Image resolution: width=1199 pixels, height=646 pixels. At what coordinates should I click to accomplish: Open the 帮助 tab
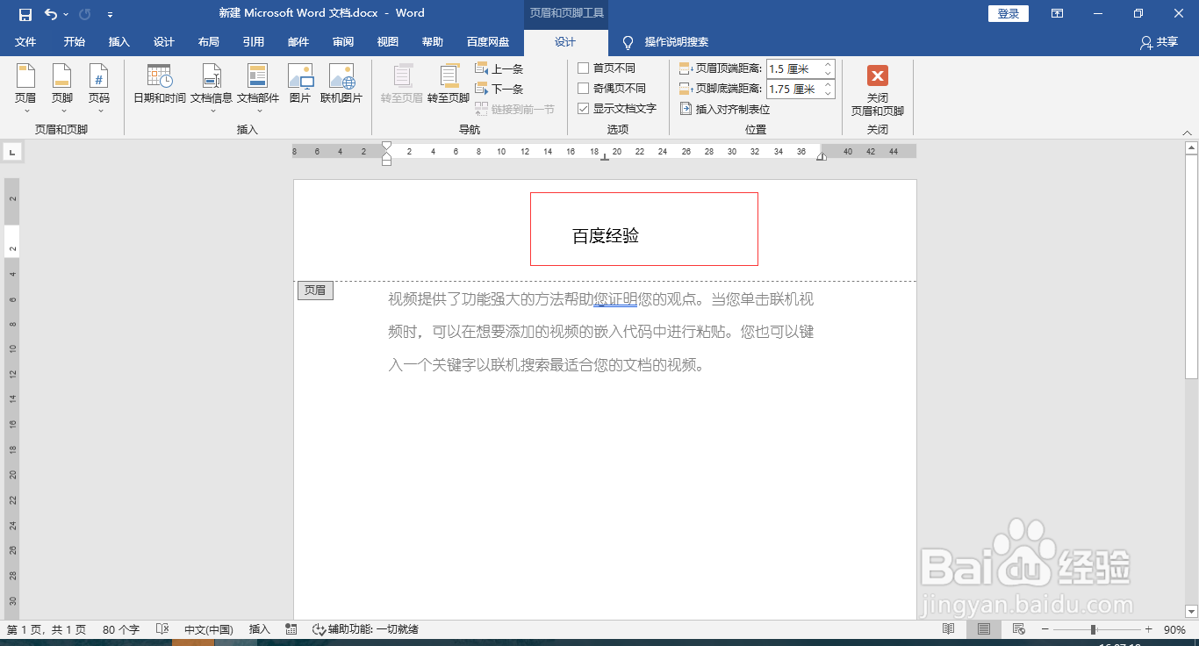coord(433,42)
